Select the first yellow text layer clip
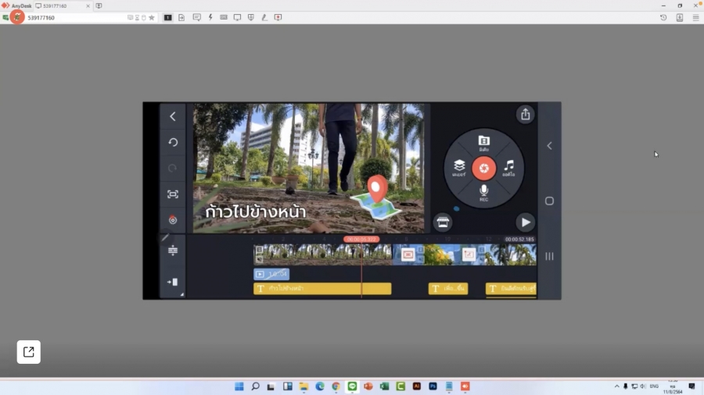704x395 pixels. [321, 289]
